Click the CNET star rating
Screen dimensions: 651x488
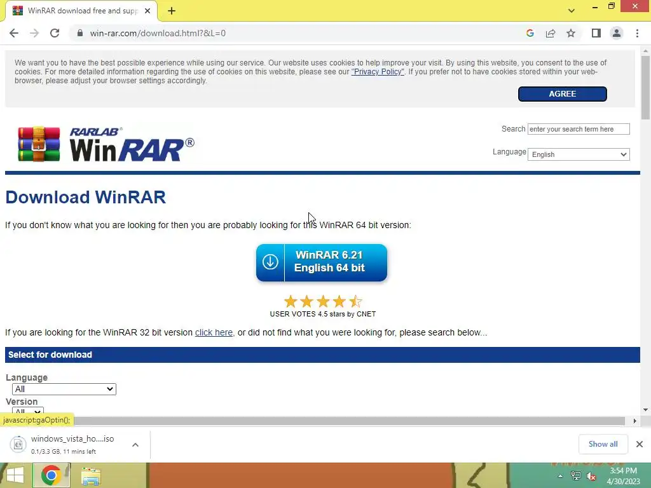pos(322,301)
